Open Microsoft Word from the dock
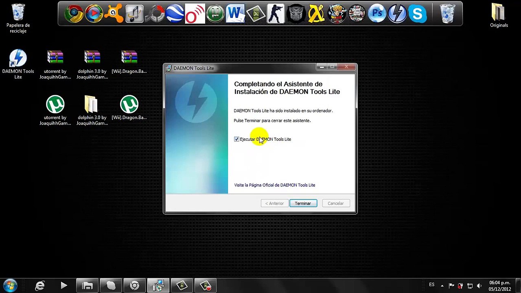The height and width of the screenshot is (293, 521). coord(235,14)
